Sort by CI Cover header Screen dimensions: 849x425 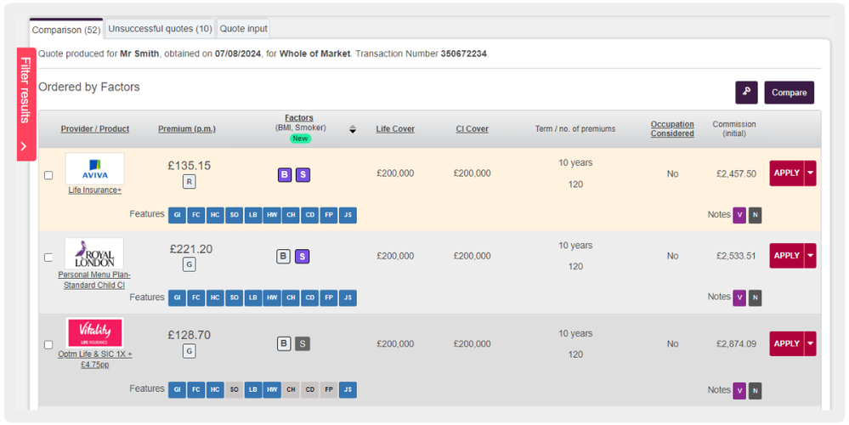[x=473, y=129]
